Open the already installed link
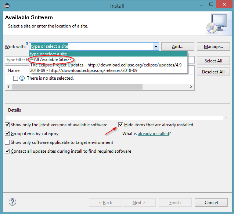234x214 pixels. pos(153,134)
